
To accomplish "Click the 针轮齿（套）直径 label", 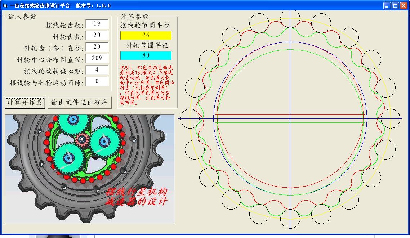I will click(54, 48).
